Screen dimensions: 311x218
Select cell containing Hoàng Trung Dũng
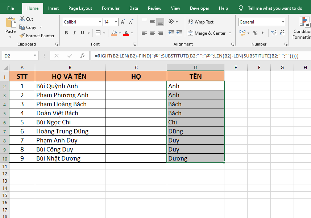70,131
